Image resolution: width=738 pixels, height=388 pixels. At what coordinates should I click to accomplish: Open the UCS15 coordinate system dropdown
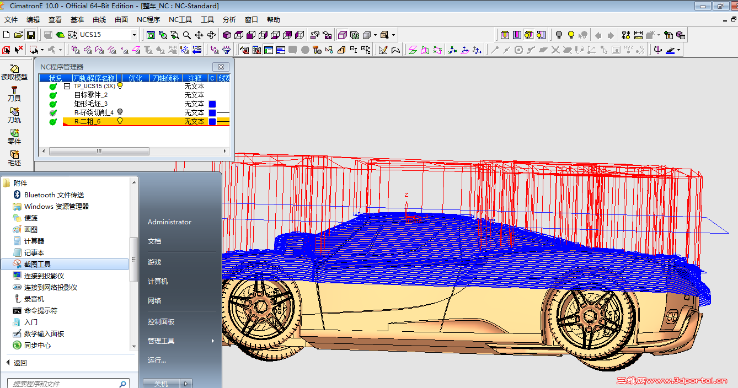[133, 35]
